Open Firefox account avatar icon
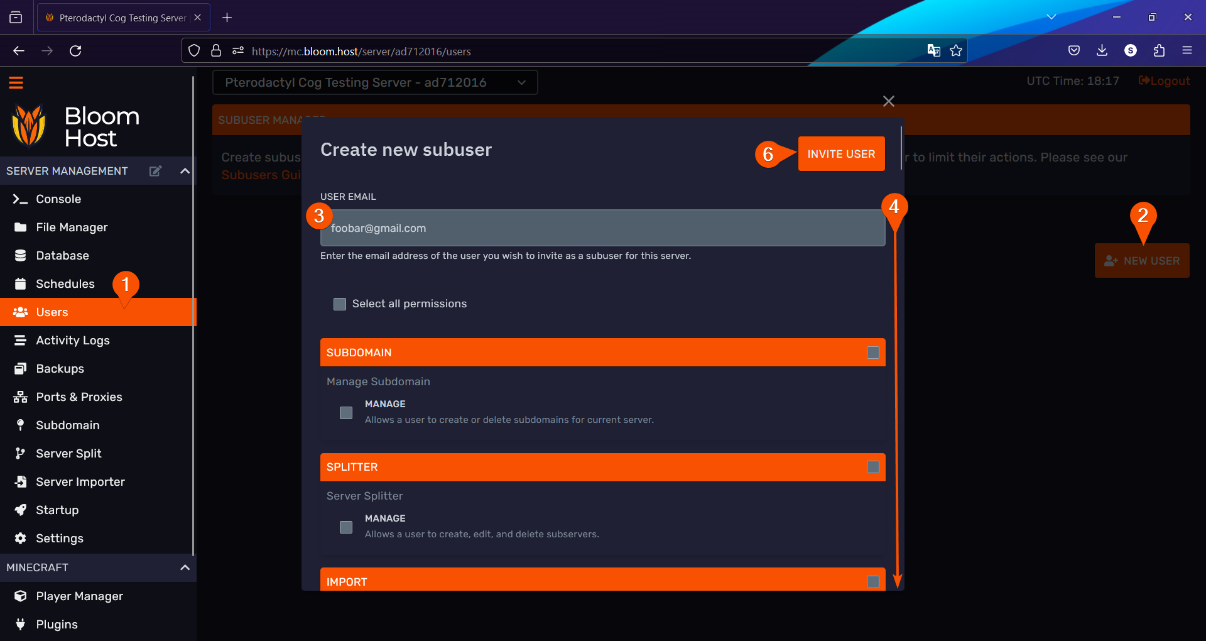 1131,51
